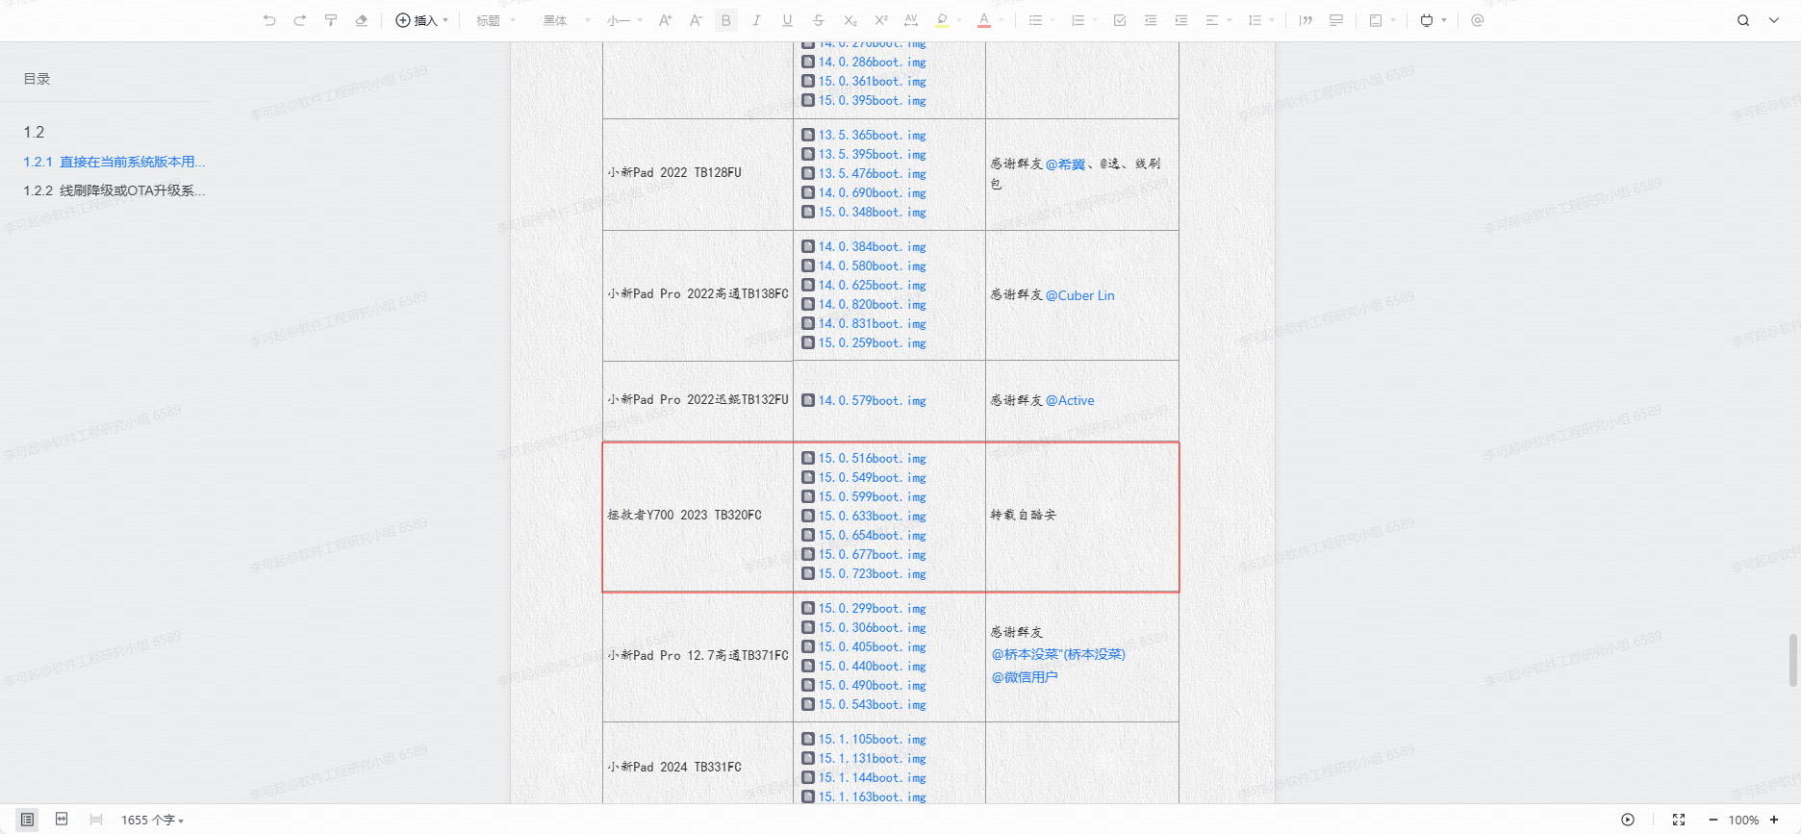Click the vertical scrollbar thumb
Image resolution: width=1801 pixels, height=834 pixels.
coord(1793,660)
